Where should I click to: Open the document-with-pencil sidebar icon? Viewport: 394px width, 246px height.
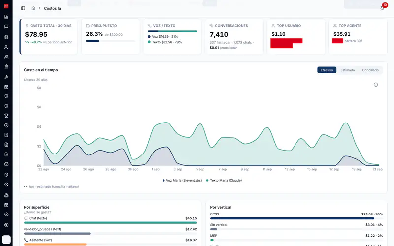pyautogui.click(x=6, y=154)
